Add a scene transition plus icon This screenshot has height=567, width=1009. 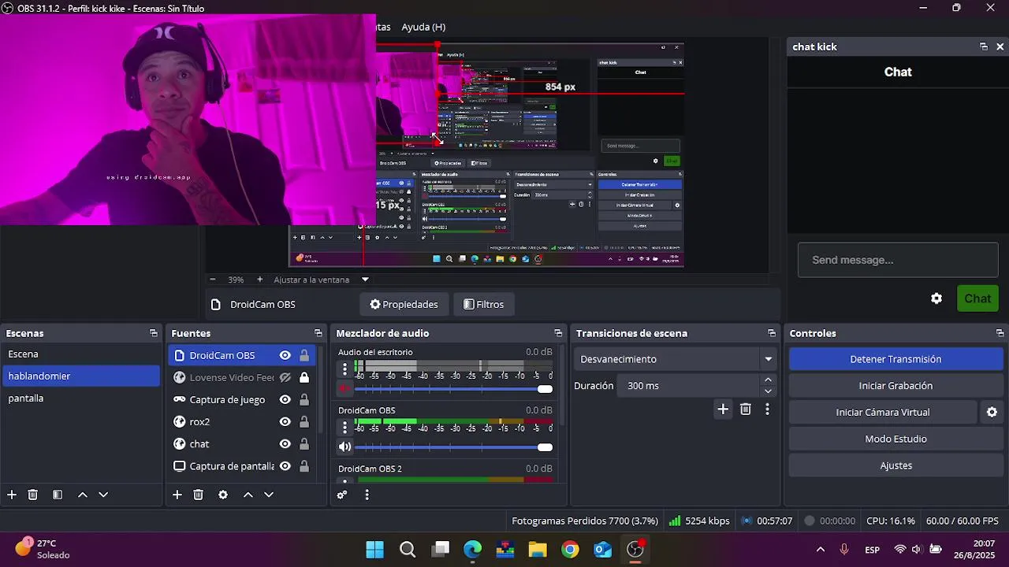(x=723, y=409)
